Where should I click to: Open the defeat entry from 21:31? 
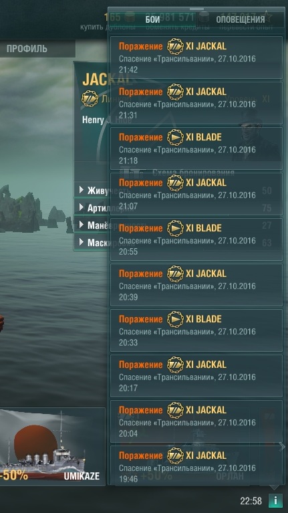196,103
